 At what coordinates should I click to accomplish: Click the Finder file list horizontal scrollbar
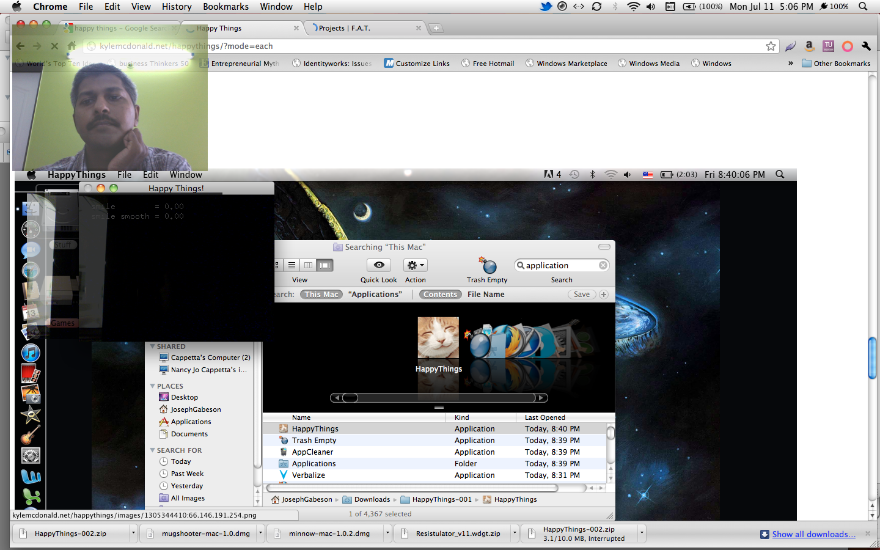413,488
